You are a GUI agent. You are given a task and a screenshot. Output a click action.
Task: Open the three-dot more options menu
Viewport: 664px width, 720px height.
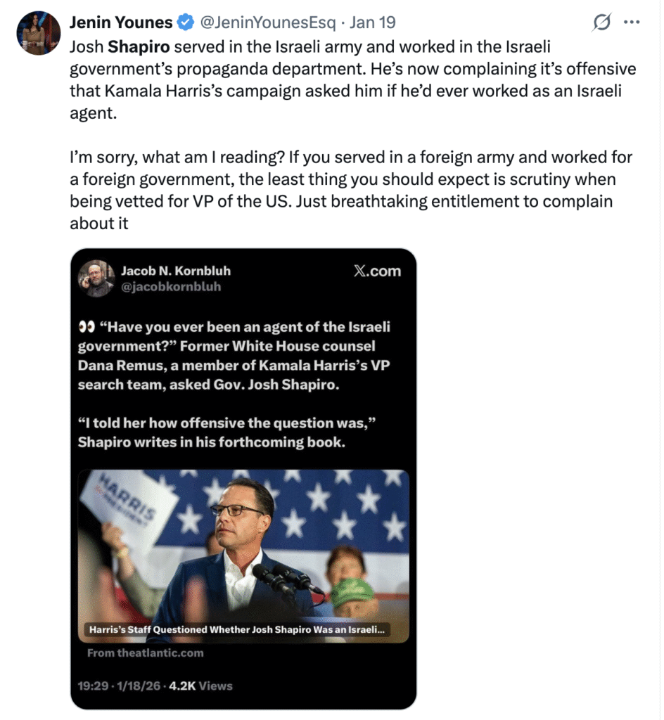(x=632, y=22)
